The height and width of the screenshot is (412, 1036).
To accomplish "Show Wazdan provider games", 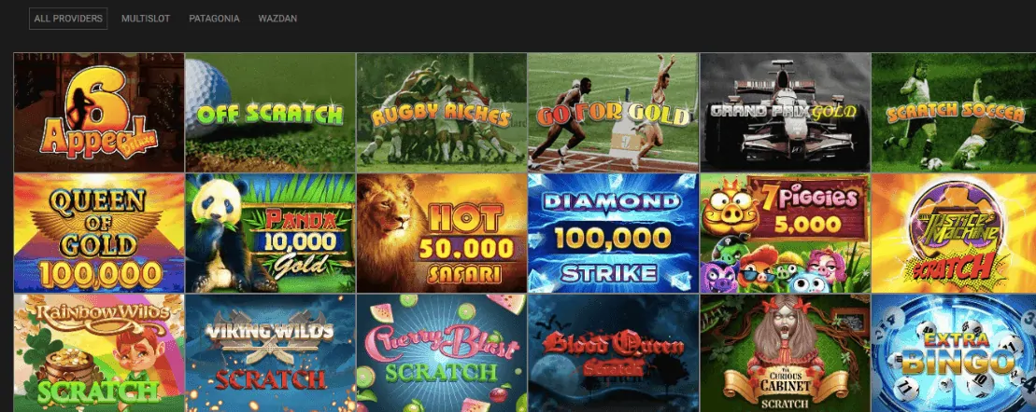I will (x=277, y=19).
